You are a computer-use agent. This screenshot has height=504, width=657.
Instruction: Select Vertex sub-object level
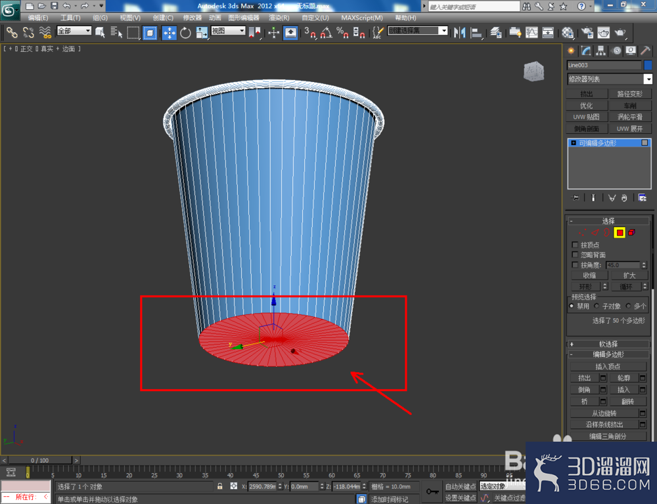582,232
